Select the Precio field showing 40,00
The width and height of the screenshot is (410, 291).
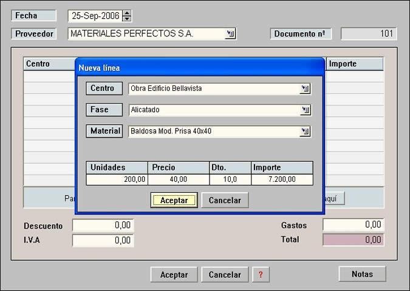tap(178, 179)
